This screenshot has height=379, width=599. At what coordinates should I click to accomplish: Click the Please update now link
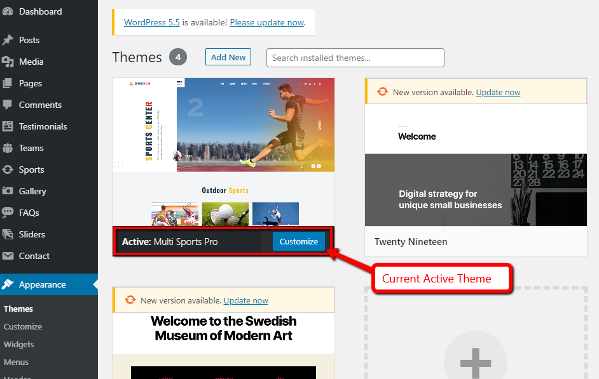coord(266,22)
